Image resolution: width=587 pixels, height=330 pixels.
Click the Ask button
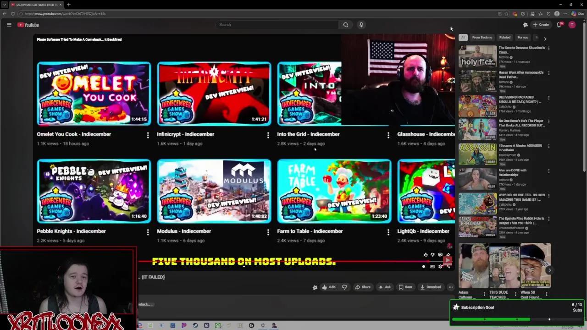[x=384, y=287]
